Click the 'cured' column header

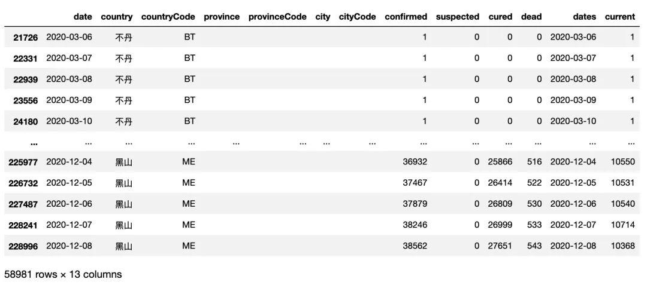pos(500,17)
